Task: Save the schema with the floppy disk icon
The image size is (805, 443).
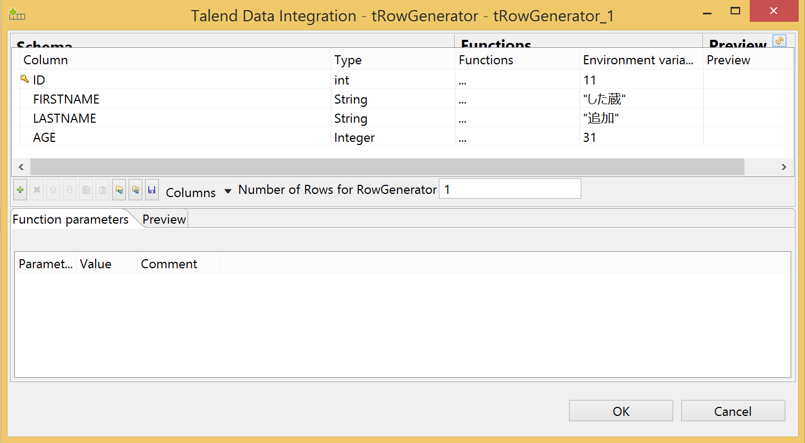Action: (x=152, y=190)
